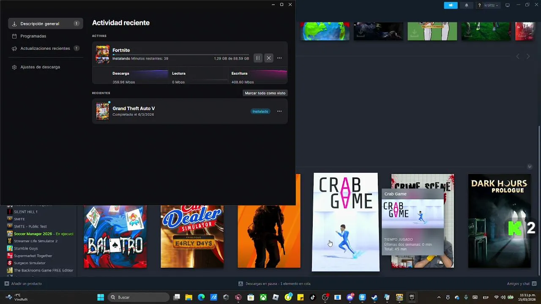Open taskbar volume control
The height and width of the screenshot is (304, 541).
503,297
